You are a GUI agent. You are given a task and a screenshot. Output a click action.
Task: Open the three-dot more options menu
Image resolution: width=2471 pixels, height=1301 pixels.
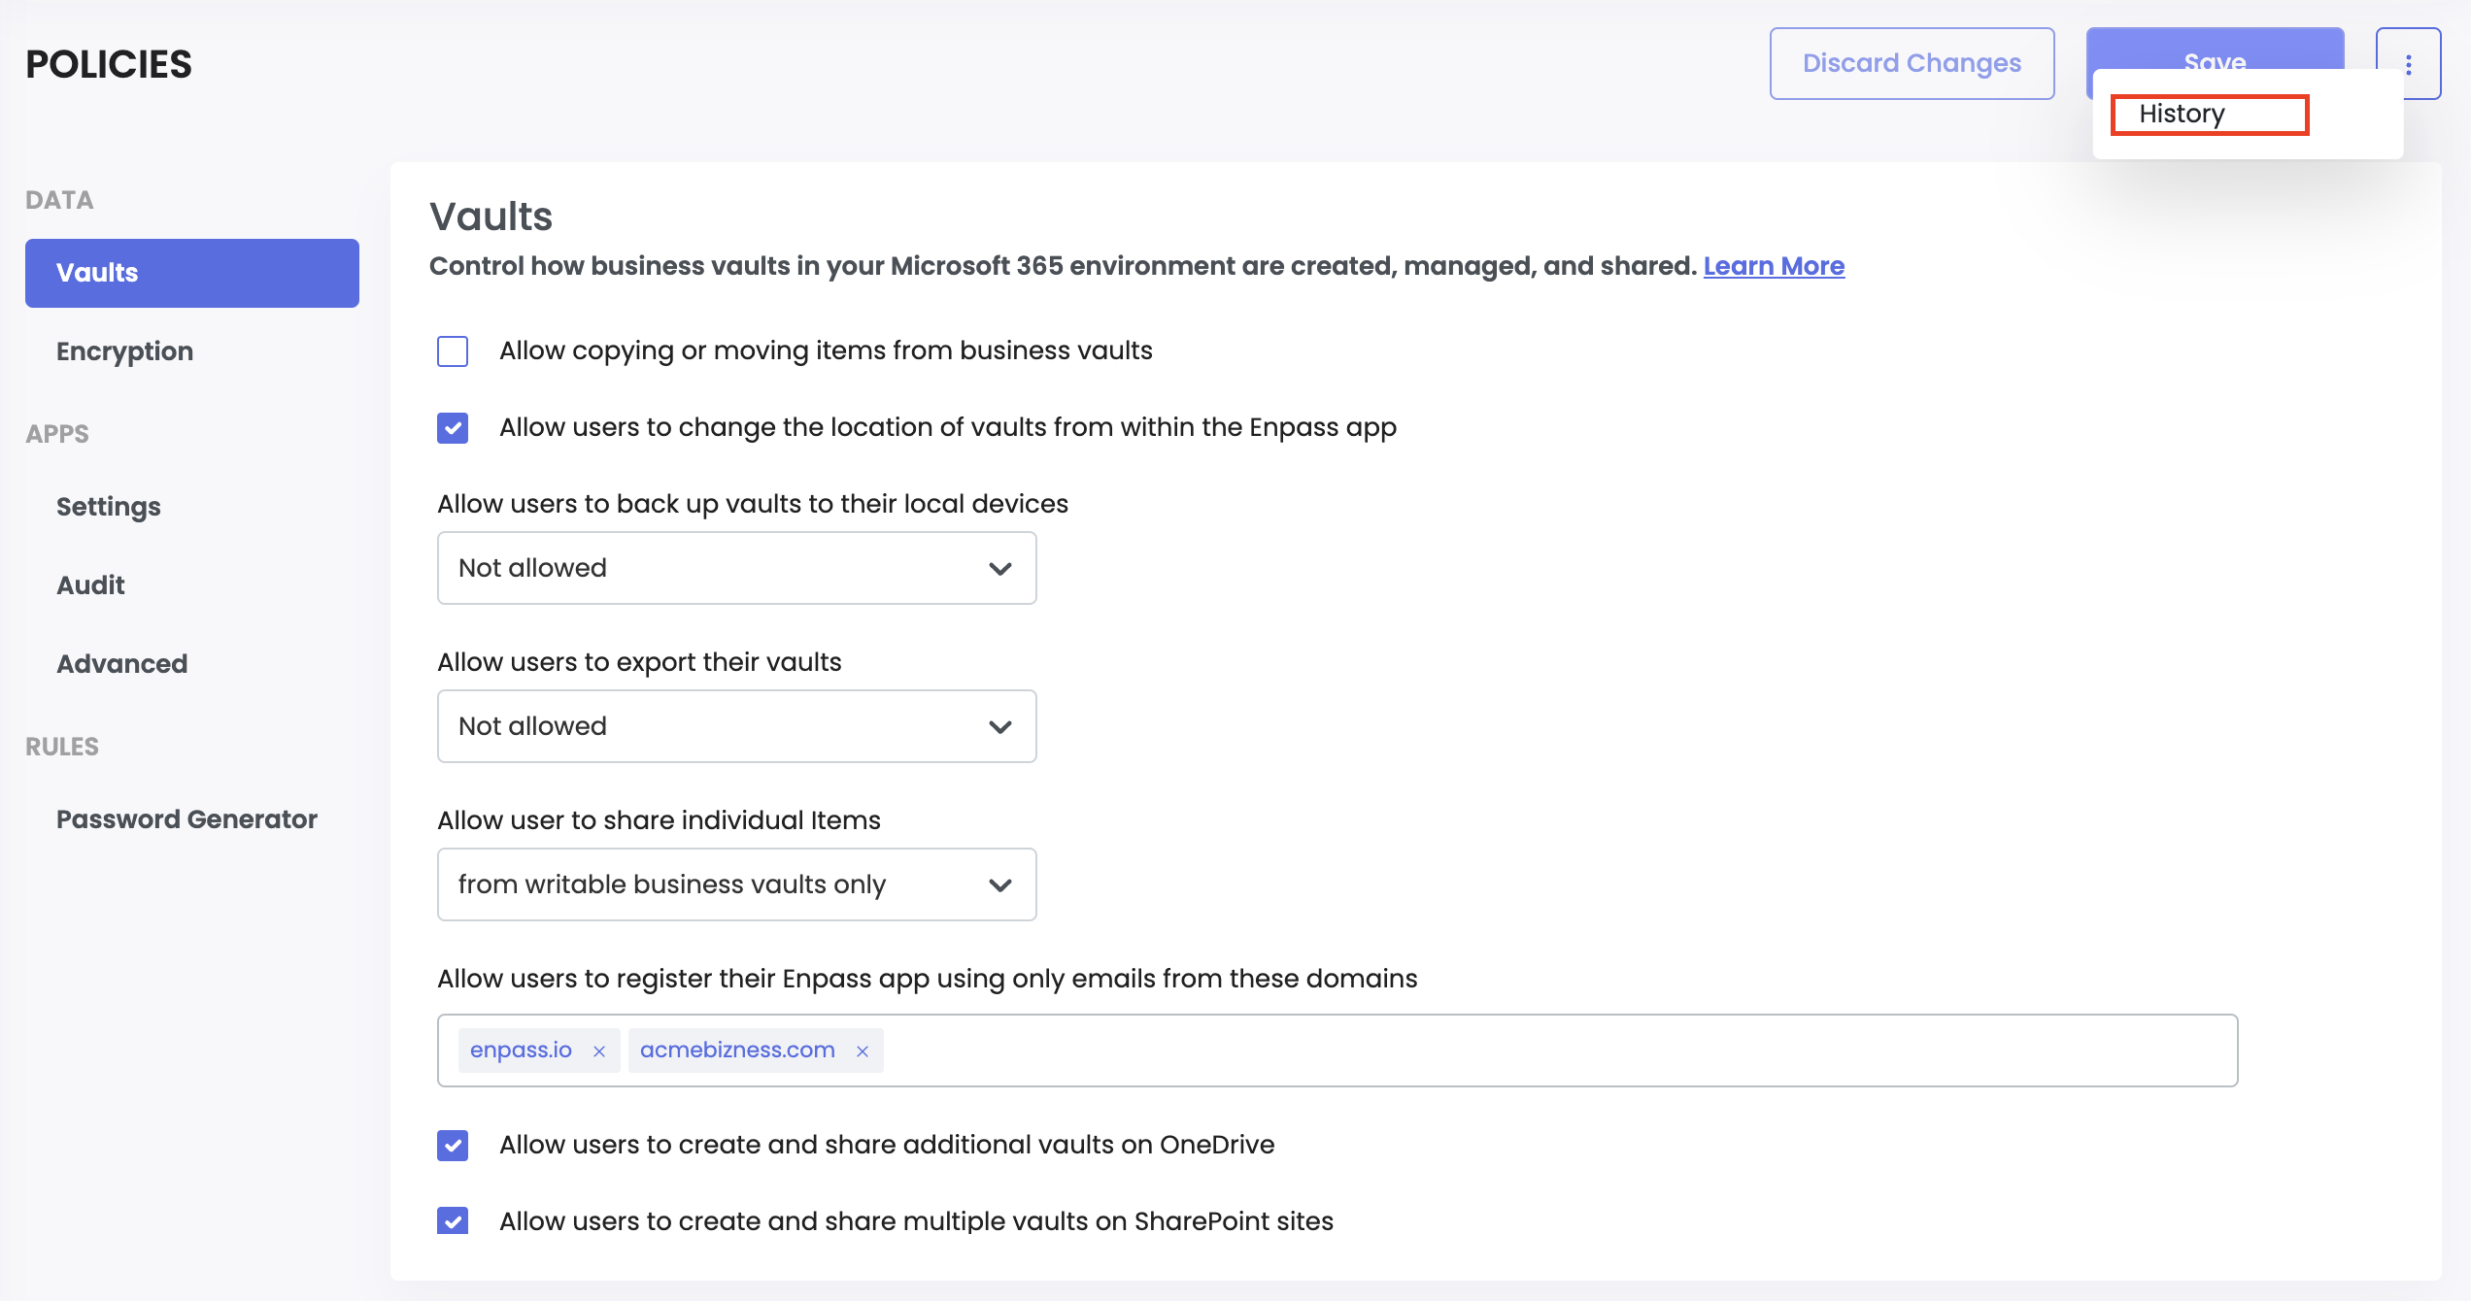click(x=2408, y=64)
